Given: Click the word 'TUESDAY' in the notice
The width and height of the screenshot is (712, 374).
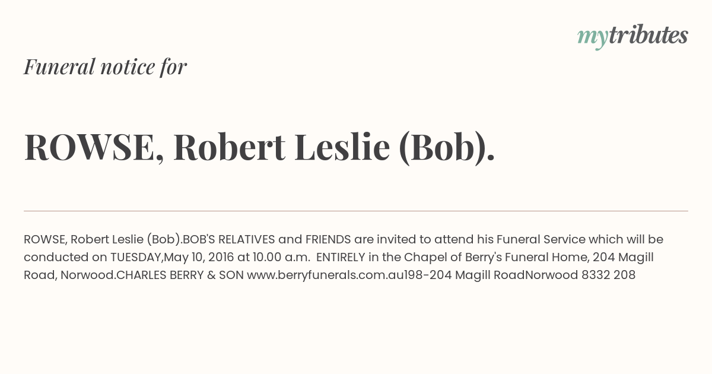Looking at the screenshot, I should tap(135, 257).
